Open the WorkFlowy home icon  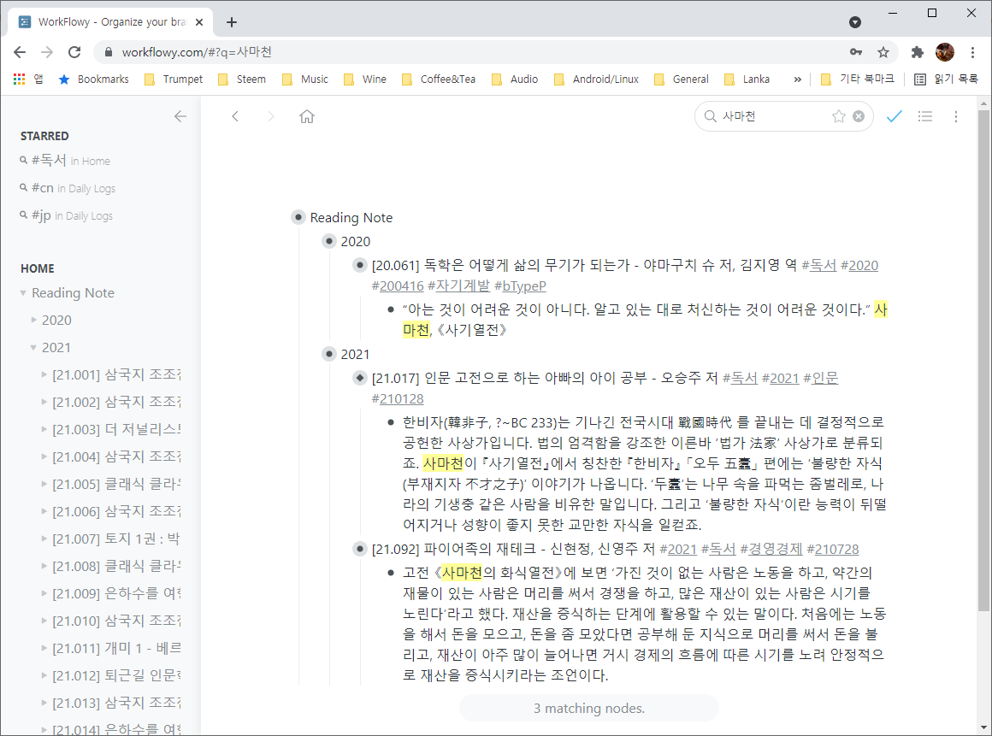[307, 116]
